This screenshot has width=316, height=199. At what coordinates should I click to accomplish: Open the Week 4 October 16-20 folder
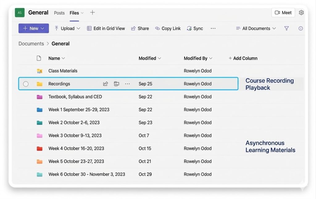pos(76,148)
